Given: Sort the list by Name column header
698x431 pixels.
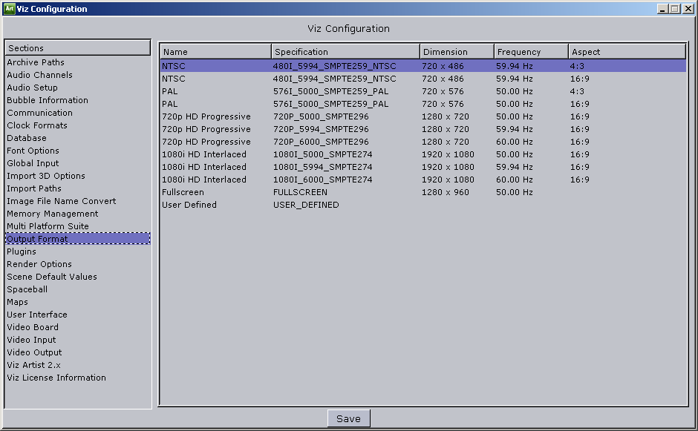Looking at the screenshot, I should (215, 52).
